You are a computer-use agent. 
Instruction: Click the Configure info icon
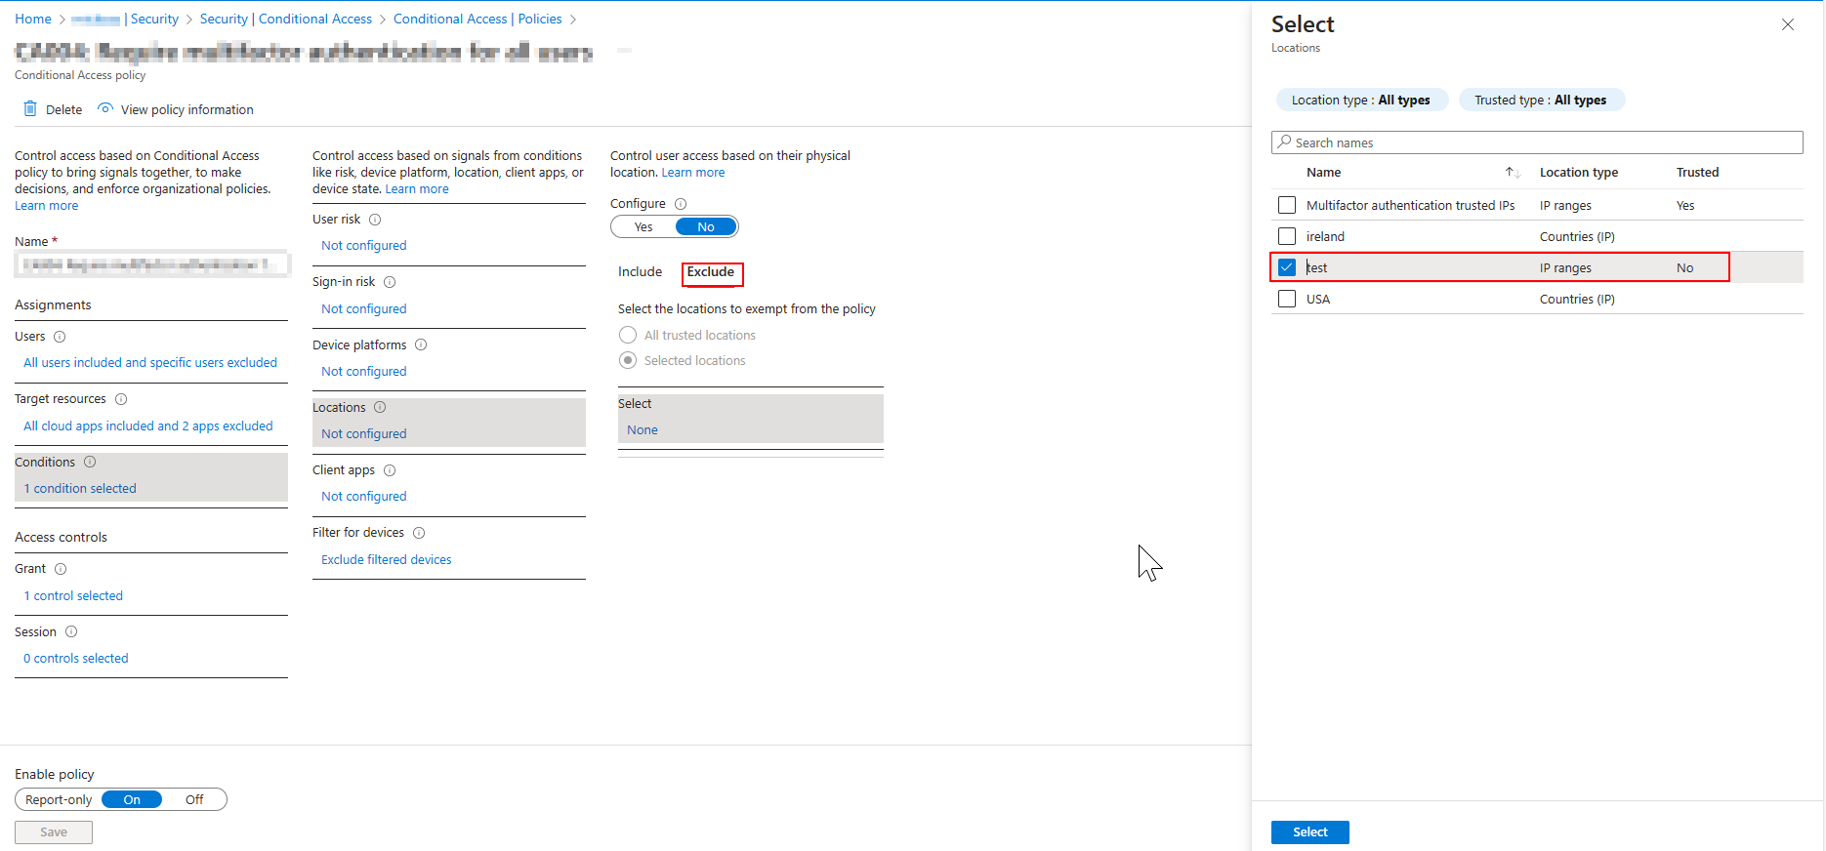pos(681,204)
